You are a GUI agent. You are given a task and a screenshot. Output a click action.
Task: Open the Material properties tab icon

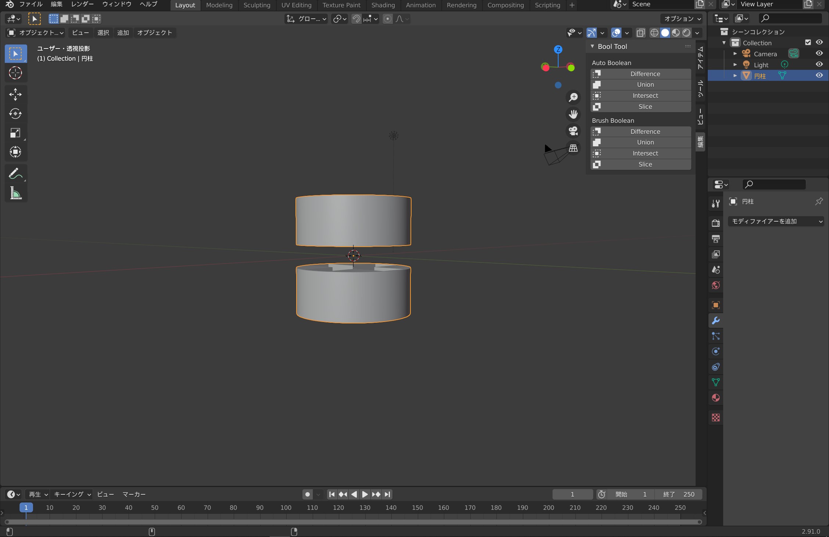715,398
